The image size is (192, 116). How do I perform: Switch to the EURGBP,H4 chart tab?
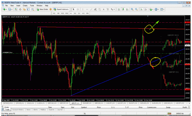coord(87,103)
